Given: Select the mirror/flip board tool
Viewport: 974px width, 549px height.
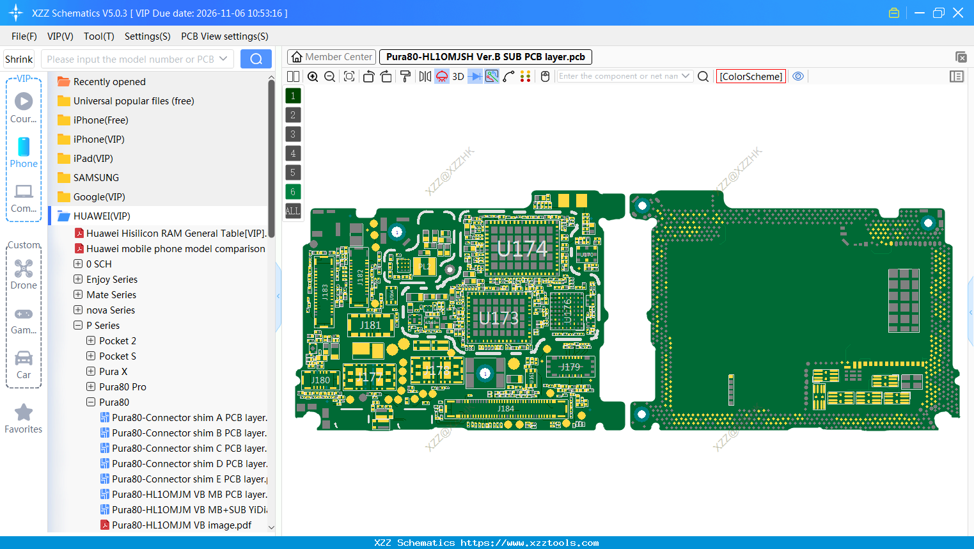Looking at the screenshot, I should tap(427, 76).
